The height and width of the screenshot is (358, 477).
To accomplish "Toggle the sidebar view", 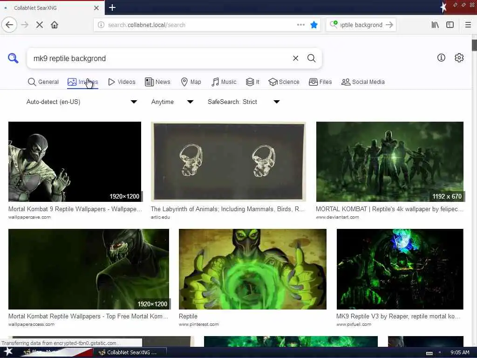I will click(450, 25).
